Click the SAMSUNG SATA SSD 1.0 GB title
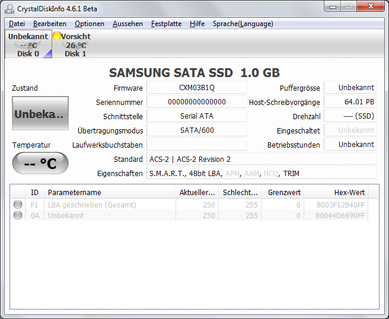This screenshot has width=389, height=319. coord(194,73)
